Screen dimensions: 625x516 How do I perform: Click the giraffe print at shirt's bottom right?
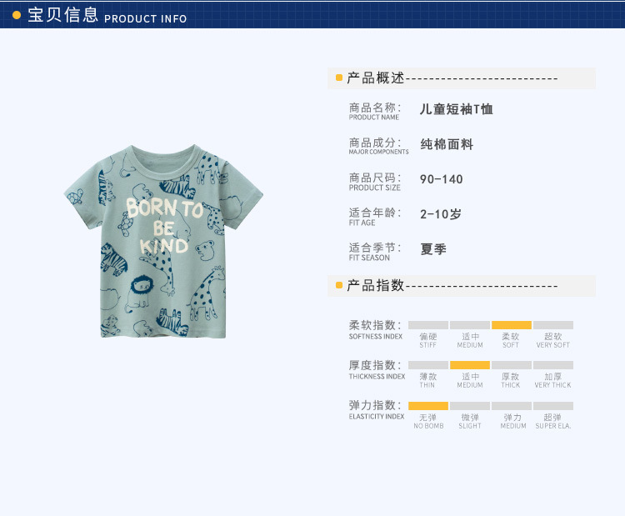207,294
